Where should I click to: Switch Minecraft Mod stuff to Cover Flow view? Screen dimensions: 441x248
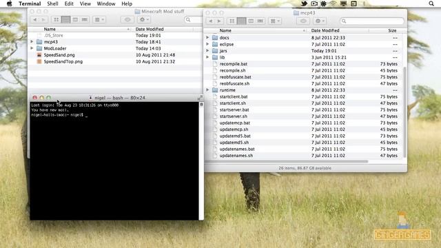(x=85, y=19)
